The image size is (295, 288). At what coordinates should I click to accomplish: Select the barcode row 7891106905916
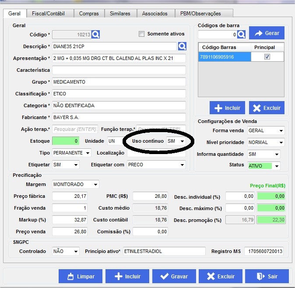pyautogui.click(x=224, y=57)
